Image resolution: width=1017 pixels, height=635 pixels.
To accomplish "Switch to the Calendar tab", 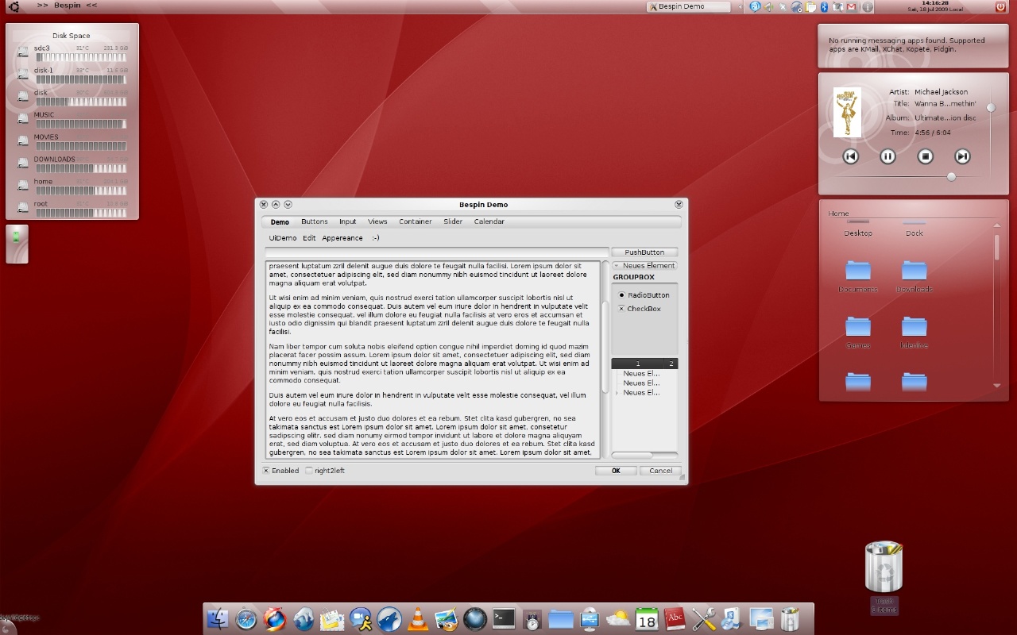I will (x=489, y=221).
